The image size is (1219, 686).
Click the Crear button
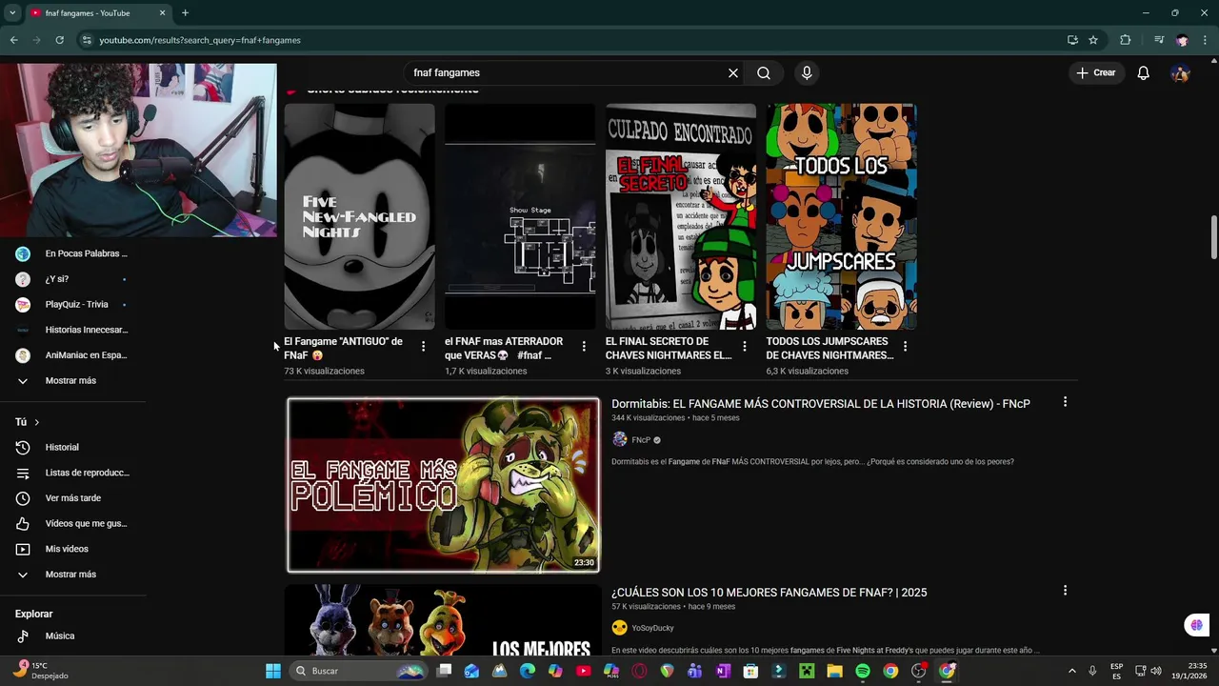pos(1096,73)
